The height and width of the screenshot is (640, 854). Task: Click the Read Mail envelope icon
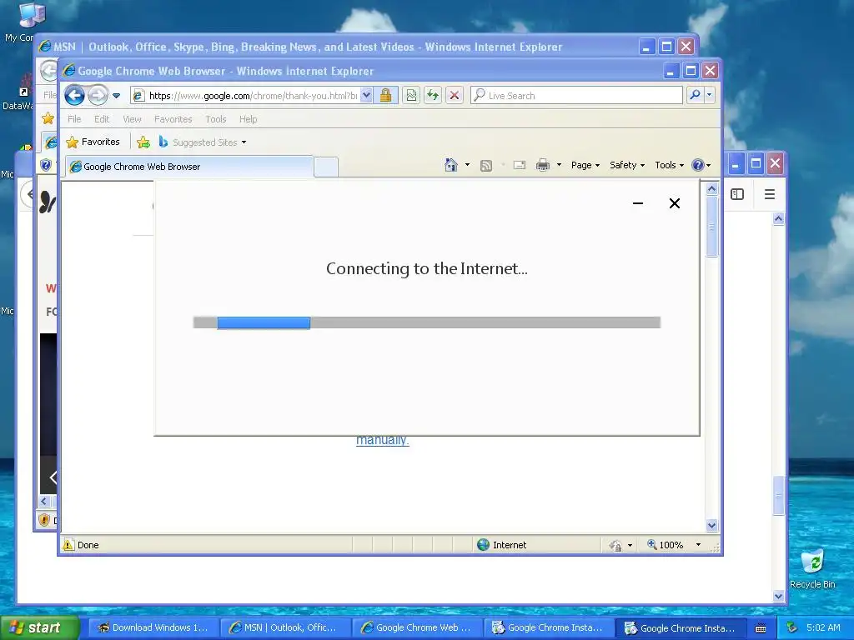click(x=520, y=165)
